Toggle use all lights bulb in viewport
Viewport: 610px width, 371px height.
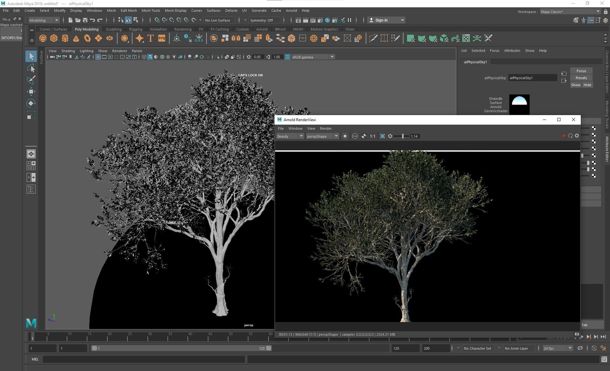tap(174, 57)
